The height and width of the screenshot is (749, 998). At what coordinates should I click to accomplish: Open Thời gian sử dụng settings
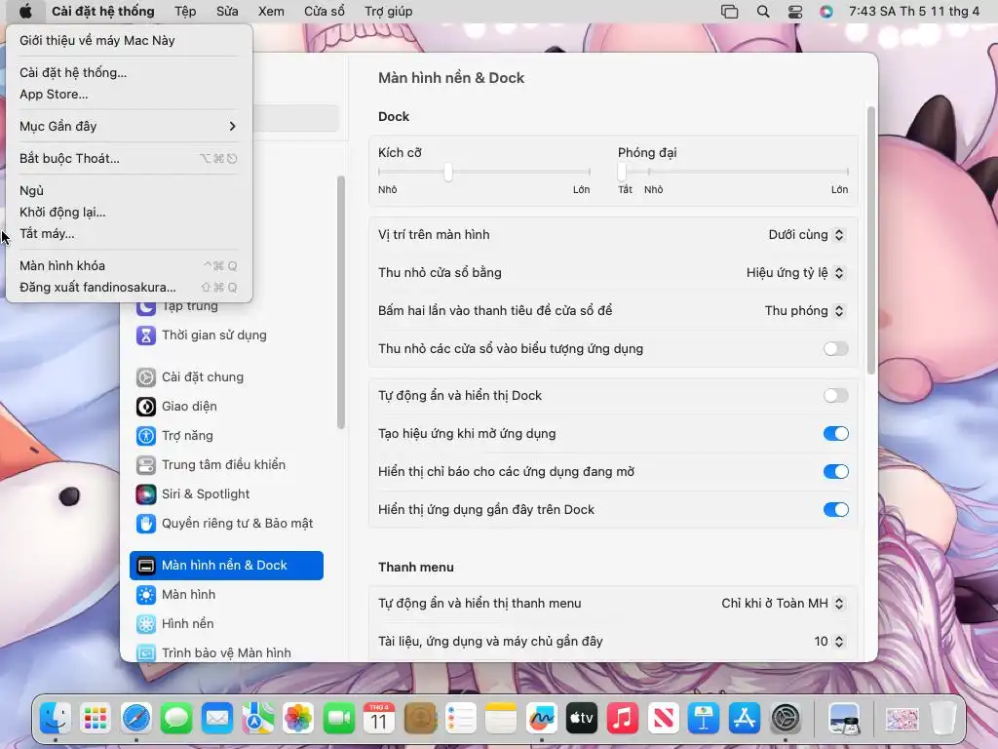(x=227, y=335)
